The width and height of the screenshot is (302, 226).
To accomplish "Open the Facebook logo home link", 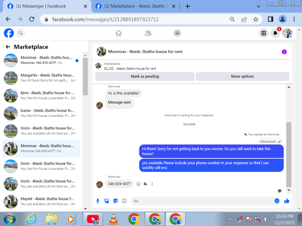I will pos(9,33).
